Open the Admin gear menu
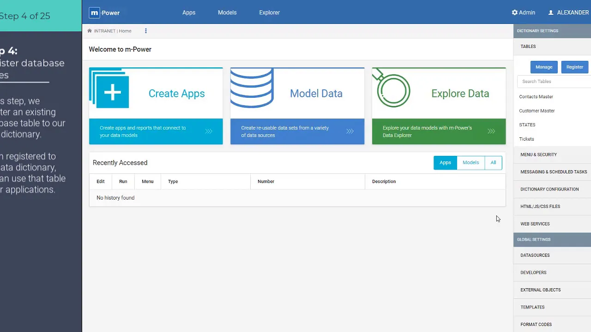Screen dimensions: 591x332 (524, 12)
